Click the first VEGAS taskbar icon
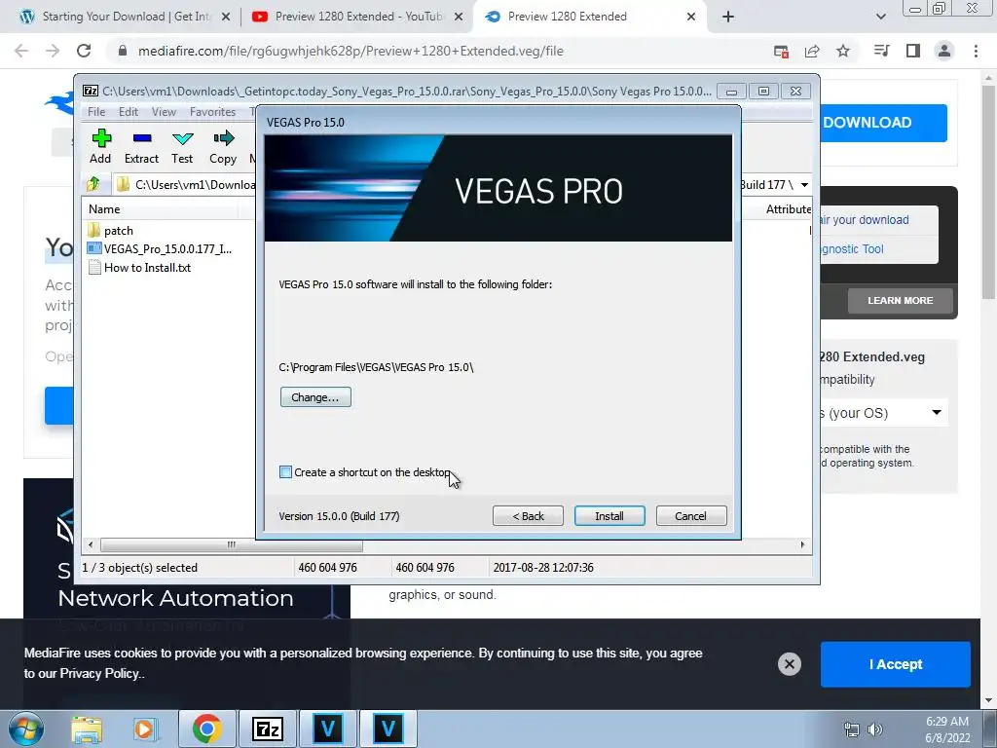Image resolution: width=997 pixels, height=748 pixels. [x=327, y=729]
